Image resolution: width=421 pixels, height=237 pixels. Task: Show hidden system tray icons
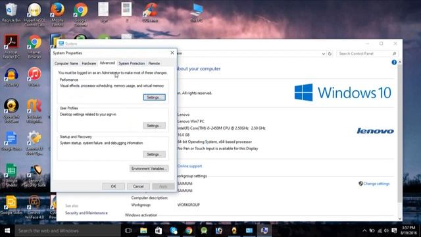pyautogui.click(x=364, y=230)
